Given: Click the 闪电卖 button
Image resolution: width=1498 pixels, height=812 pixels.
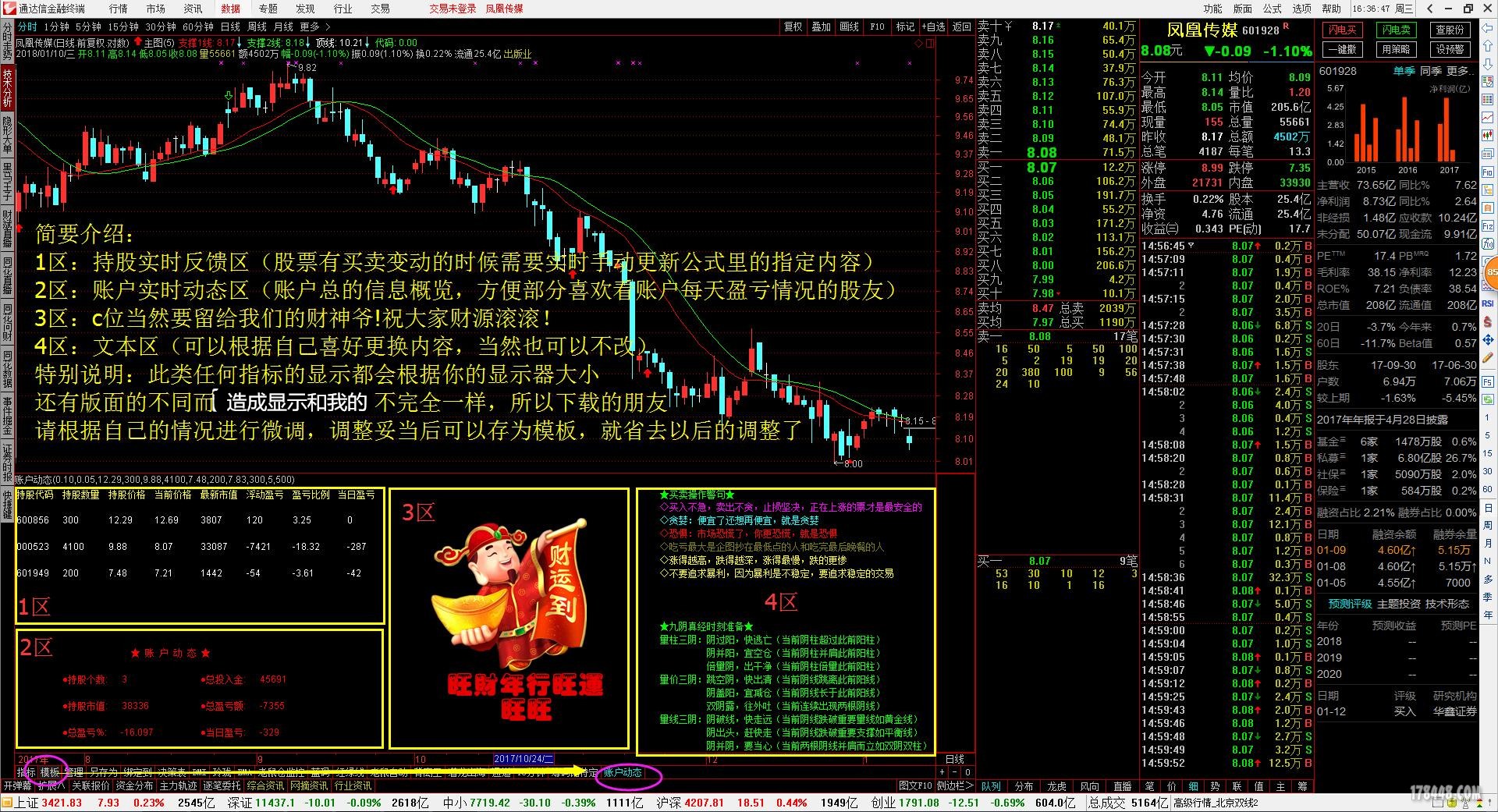Looking at the screenshot, I should point(1397,30).
